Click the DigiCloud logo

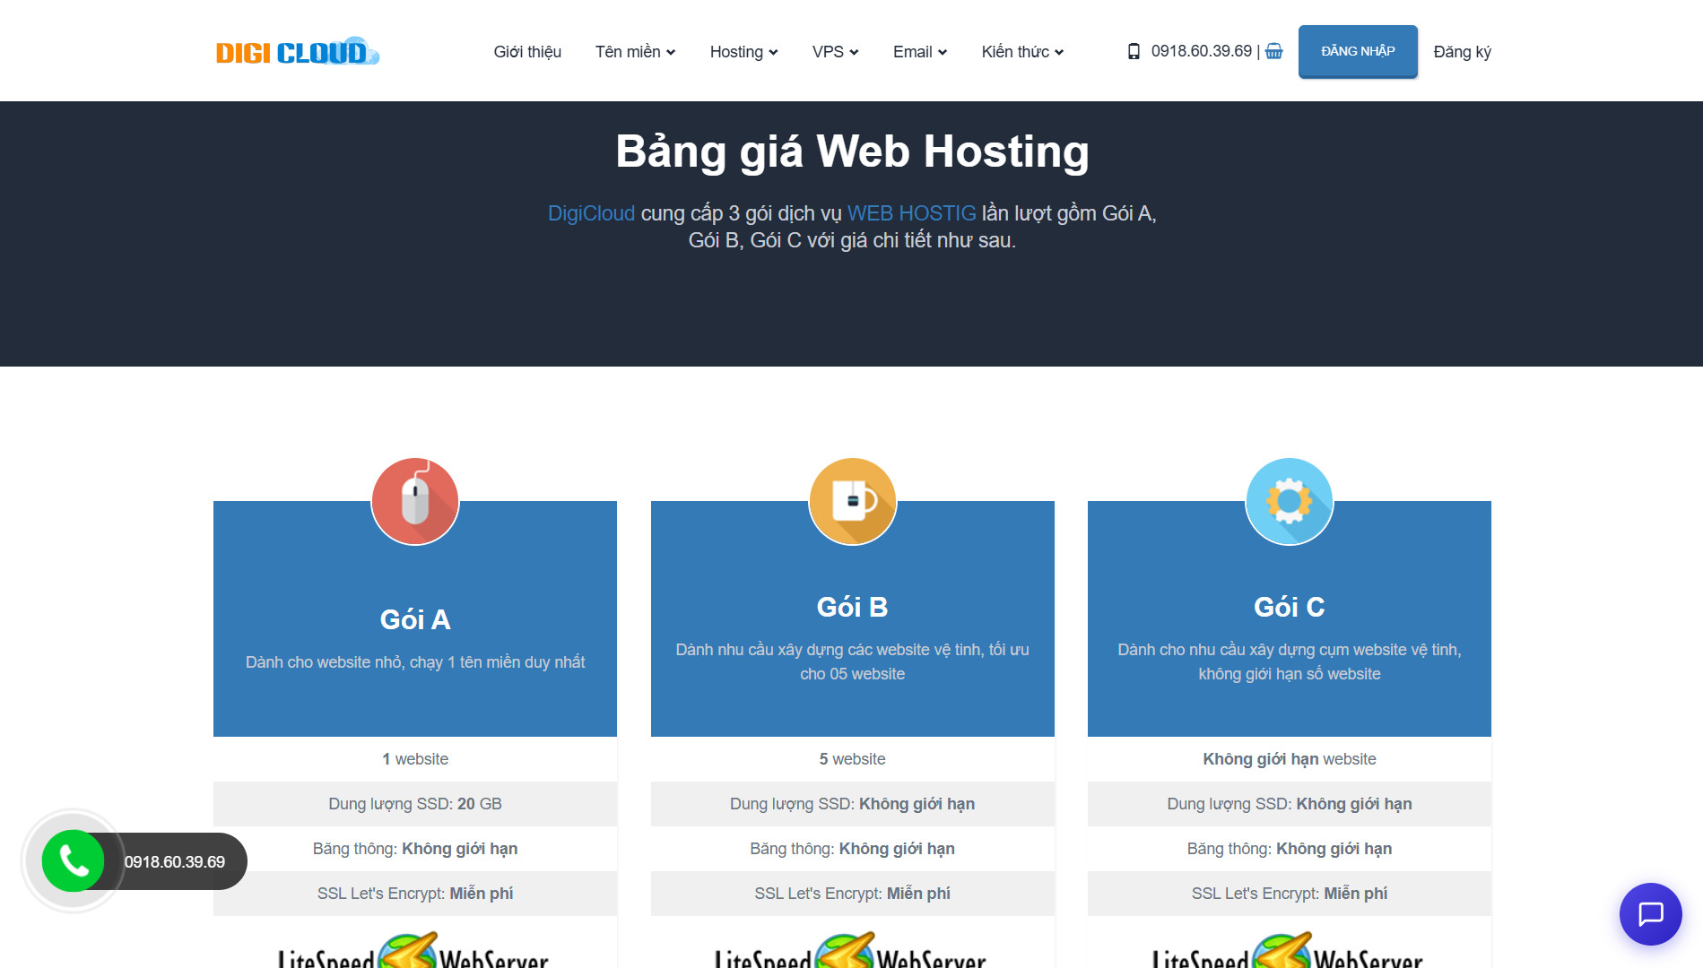tap(297, 52)
